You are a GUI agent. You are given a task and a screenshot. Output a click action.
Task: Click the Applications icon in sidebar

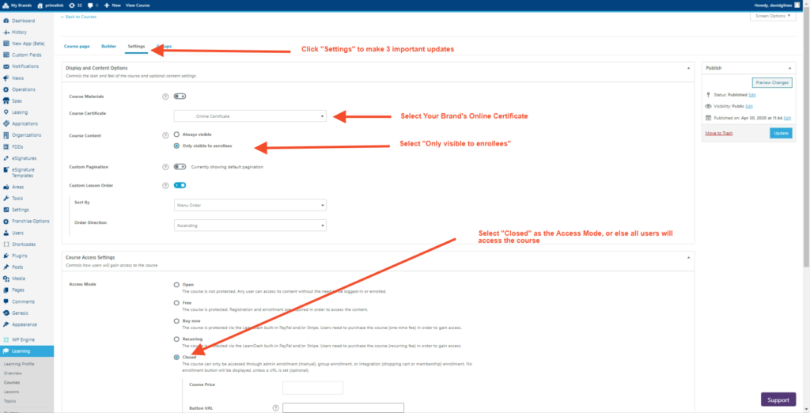6,123
